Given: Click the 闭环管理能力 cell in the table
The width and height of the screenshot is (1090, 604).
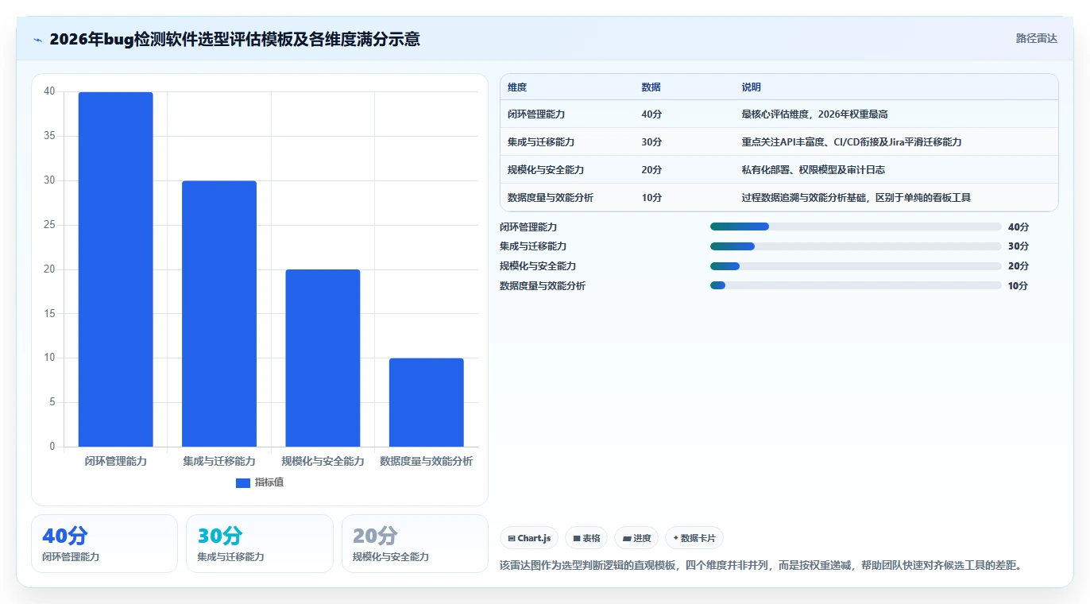Looking at the screenshot, I should click(x=536, y=114).
